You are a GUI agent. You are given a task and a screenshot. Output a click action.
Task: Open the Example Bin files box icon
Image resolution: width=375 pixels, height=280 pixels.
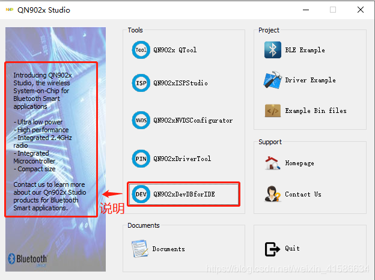[x=273, y=111]
